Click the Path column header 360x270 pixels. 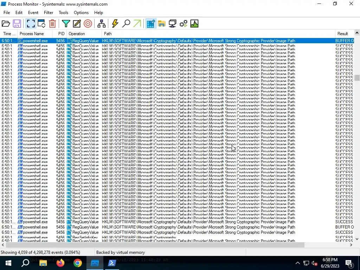[x=218, y=34]
